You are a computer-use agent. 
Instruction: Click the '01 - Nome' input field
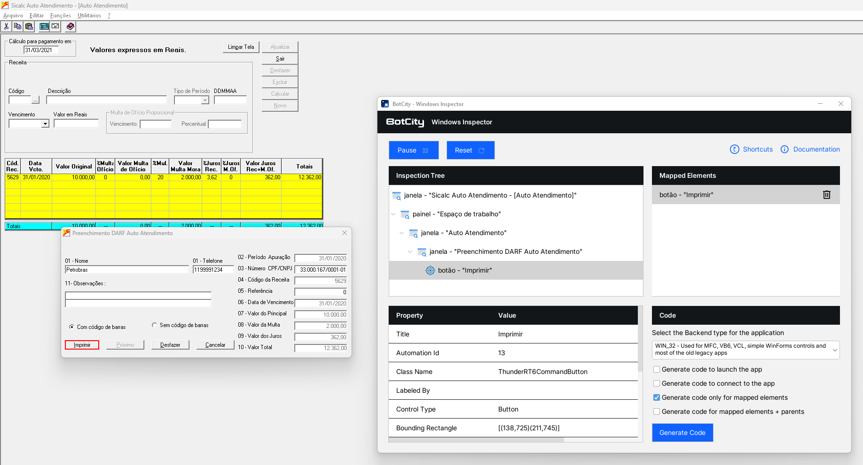tap(126, 270)
